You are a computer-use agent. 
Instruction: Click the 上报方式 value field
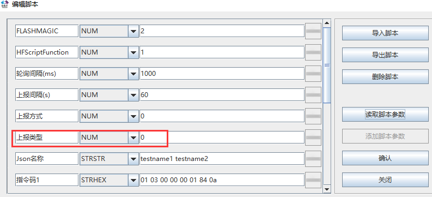pos(222,116)
